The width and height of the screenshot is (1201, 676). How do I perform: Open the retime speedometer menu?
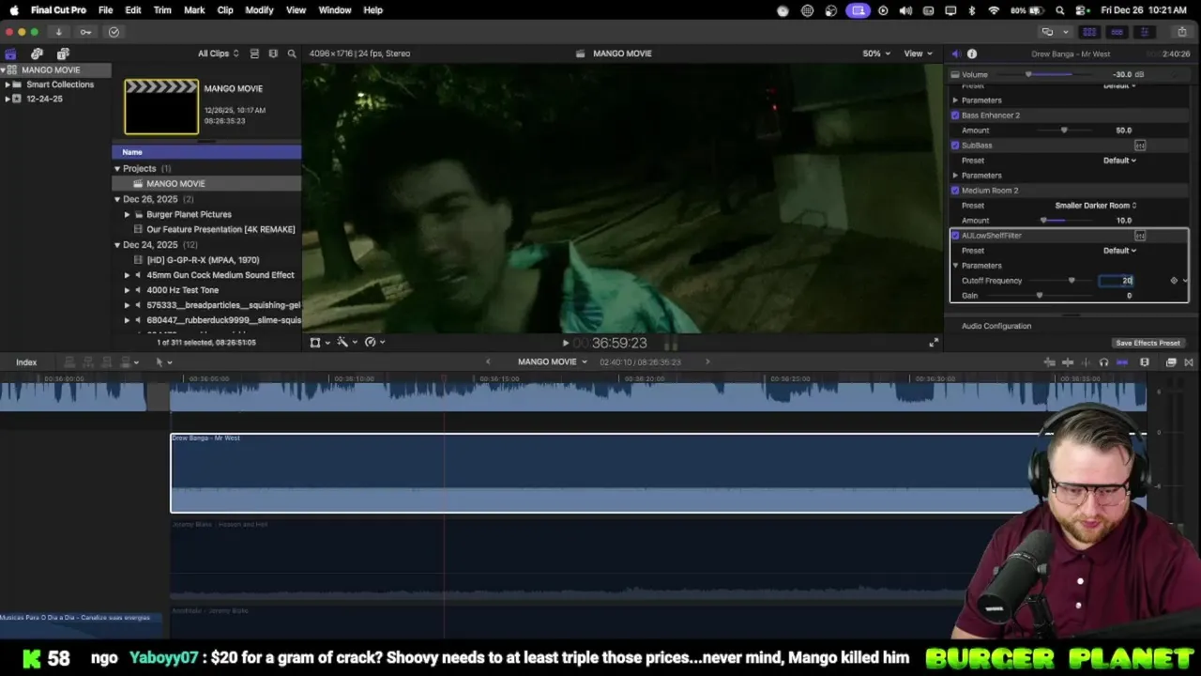coord(371,343)
